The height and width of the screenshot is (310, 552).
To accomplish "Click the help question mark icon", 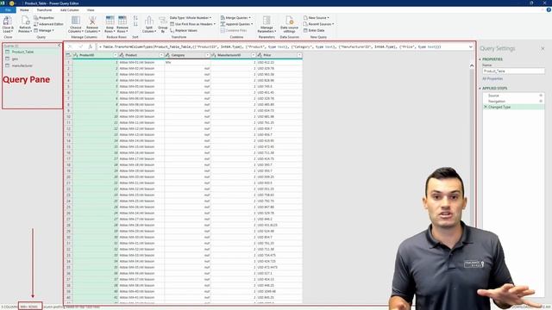I will coord(549,10).
